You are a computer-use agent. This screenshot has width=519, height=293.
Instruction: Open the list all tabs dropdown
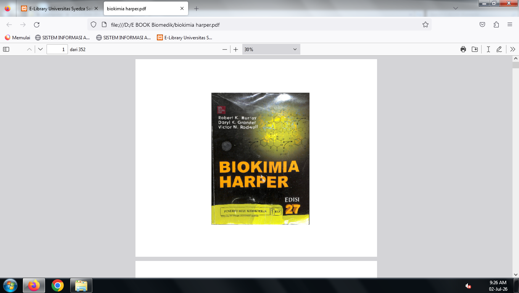click(x=456, y=8)
